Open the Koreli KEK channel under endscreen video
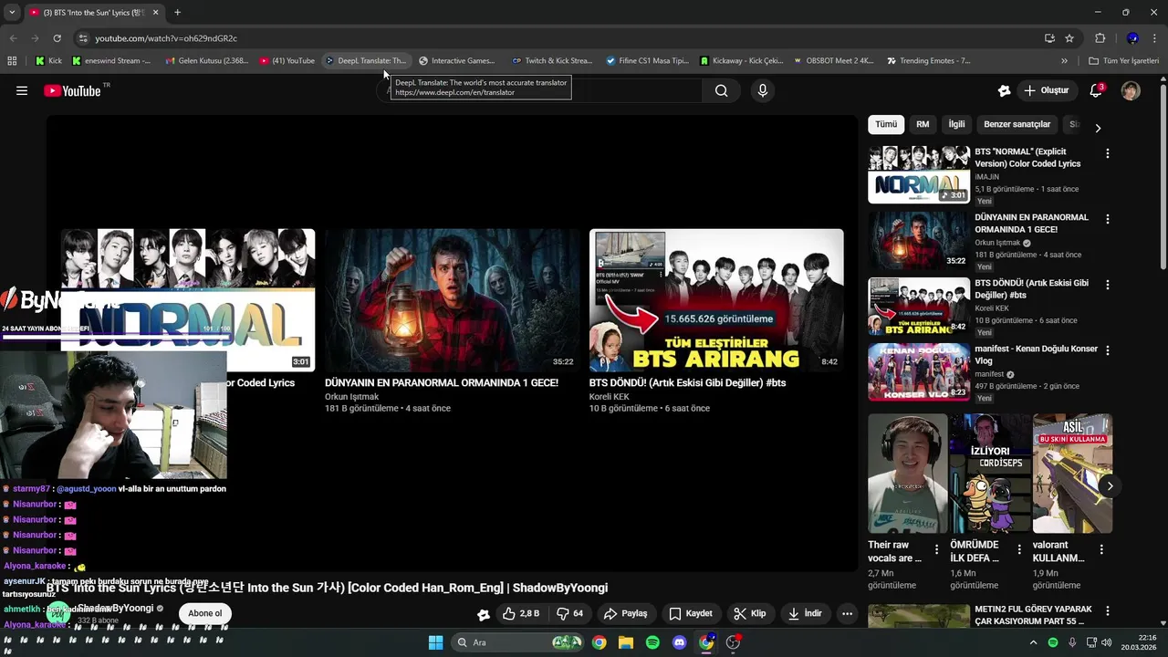The width and height of the screenshot is (1168, 657). point(609,397)
